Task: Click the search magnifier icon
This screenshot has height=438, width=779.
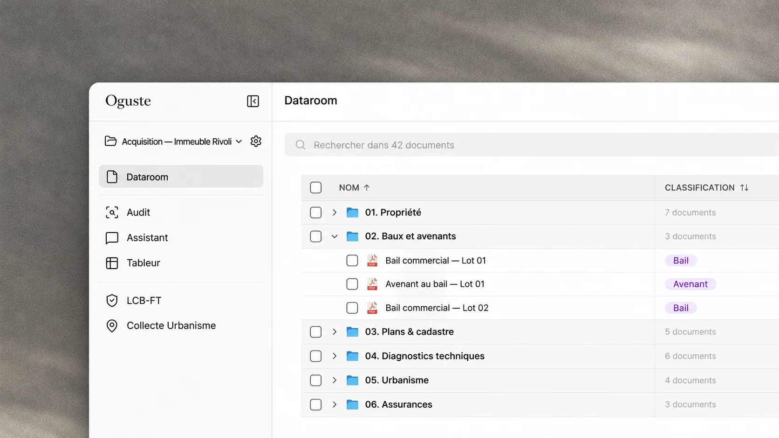Action: tap(301, 145)
